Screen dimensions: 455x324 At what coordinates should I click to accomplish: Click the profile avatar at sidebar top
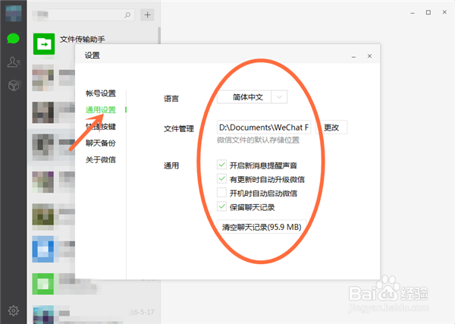[x=14, y=14]
